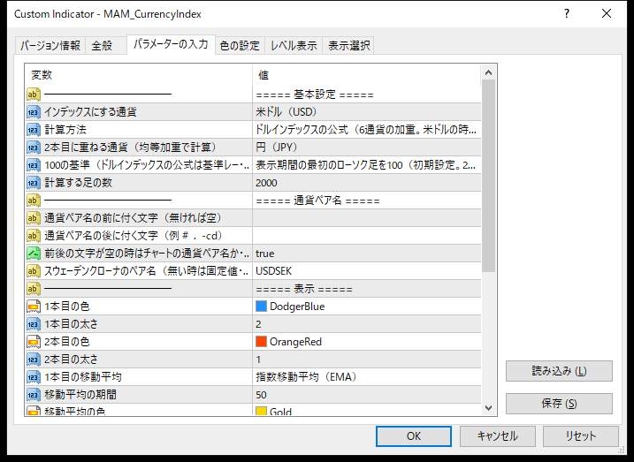This screenshot has width=634, height=462.
Task: Click the string icon beside 基本設定 separator
Action: (x=34, y=95)
